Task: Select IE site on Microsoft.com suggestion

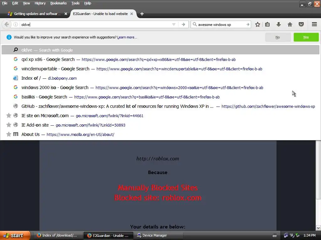Action: [x=160, y=116]
